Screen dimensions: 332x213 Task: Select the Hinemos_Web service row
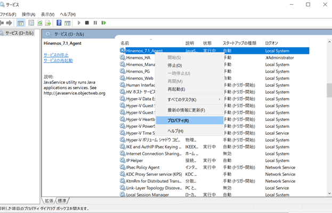point(214,78)
